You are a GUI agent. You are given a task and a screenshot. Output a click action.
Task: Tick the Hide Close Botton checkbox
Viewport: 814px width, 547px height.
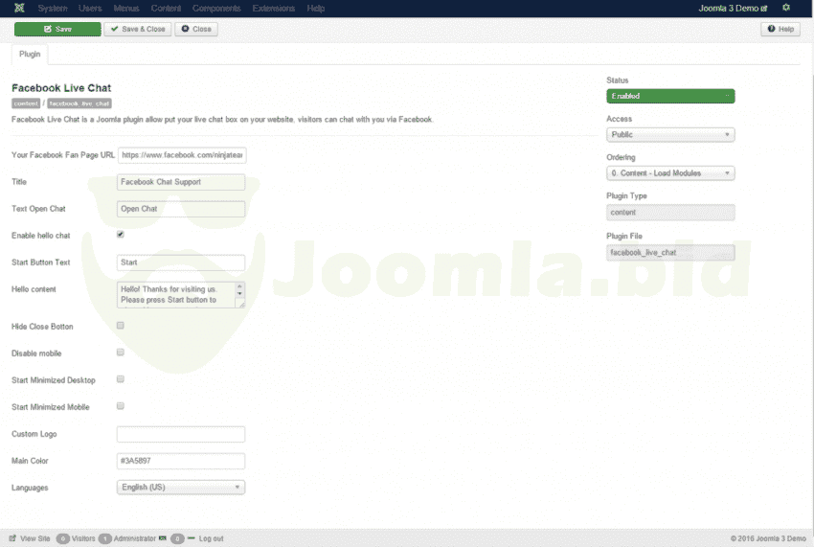pyautogui.click(x=121, y=326)
